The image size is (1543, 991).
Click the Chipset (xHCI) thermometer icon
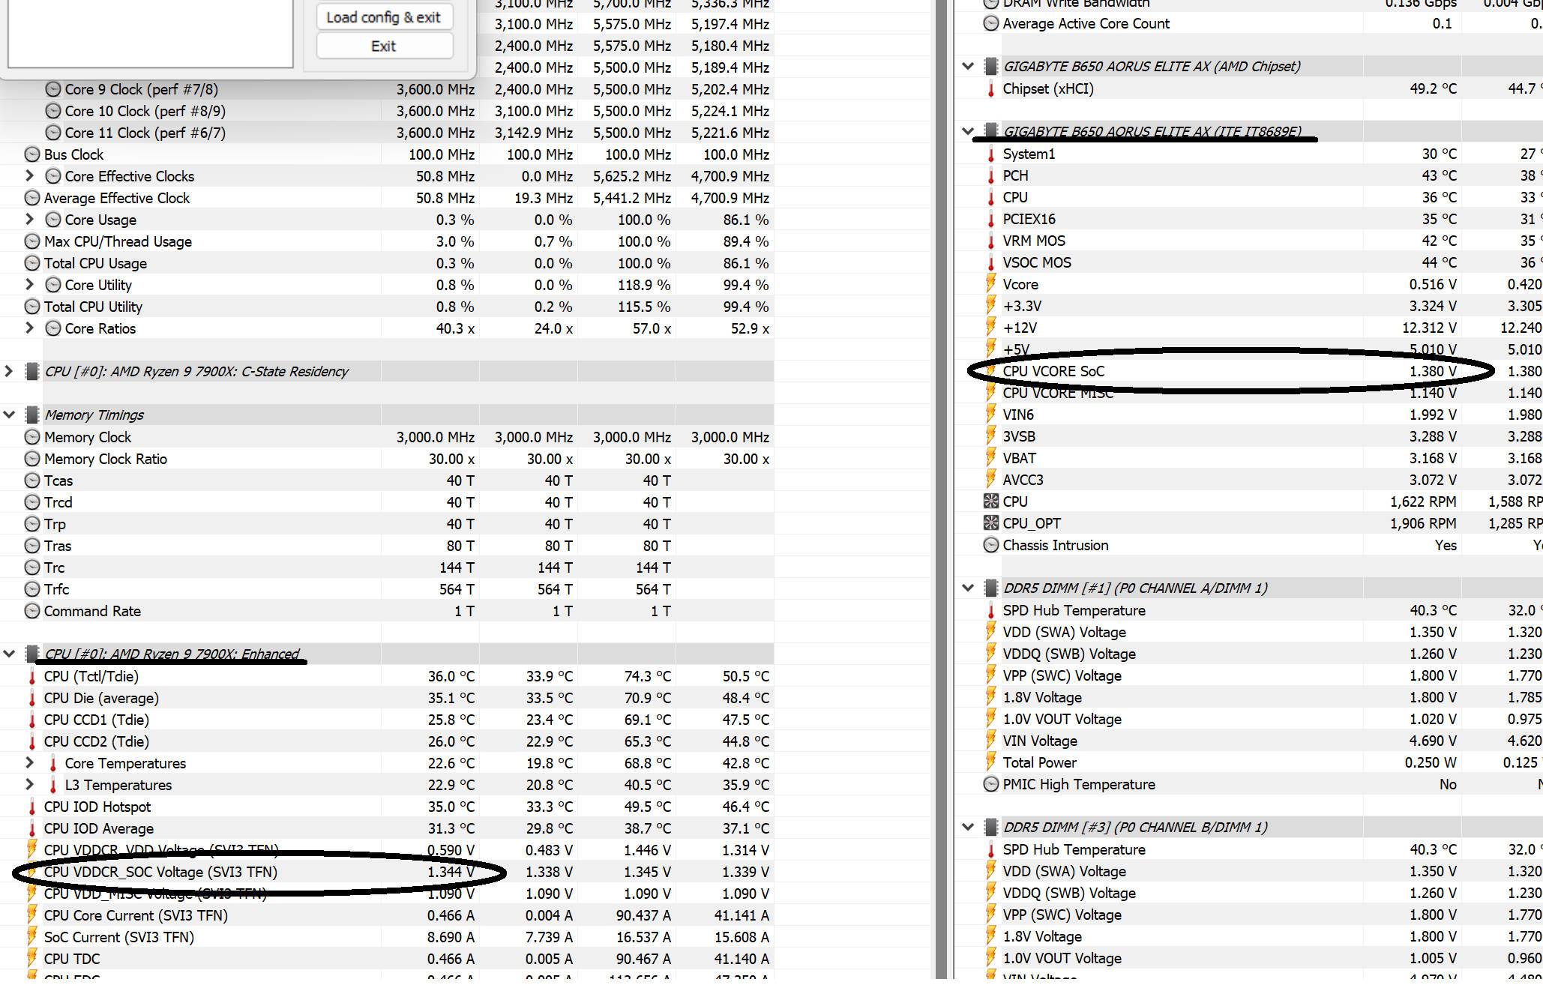(x=991, y=88)
